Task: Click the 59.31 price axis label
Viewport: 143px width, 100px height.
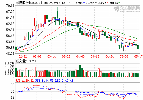Action: point(10,30)
